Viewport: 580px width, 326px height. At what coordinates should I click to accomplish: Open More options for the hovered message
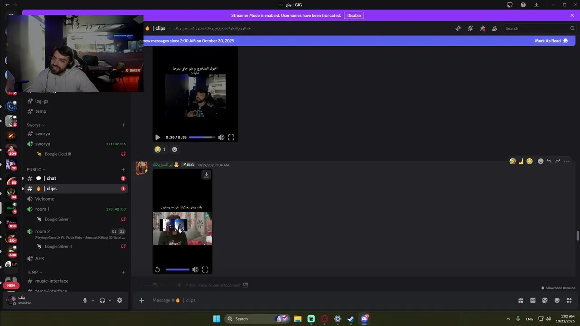pyautogui.click(x=566, y=161)
